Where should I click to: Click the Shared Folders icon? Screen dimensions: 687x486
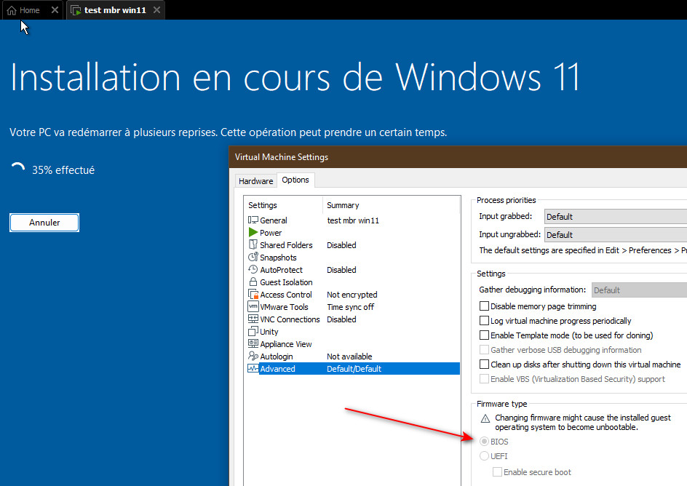tap(253, 244)
